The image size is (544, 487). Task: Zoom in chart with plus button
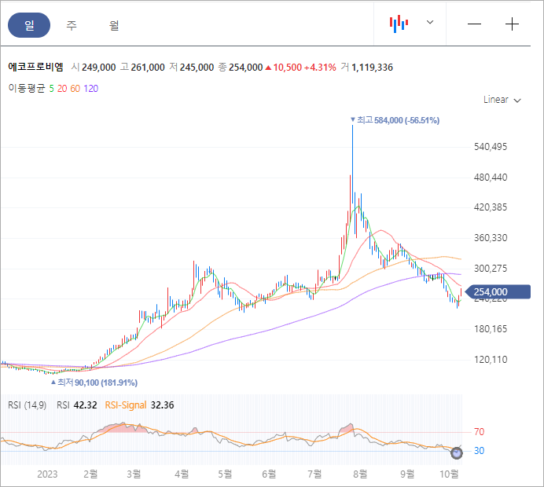pos(512,24)
